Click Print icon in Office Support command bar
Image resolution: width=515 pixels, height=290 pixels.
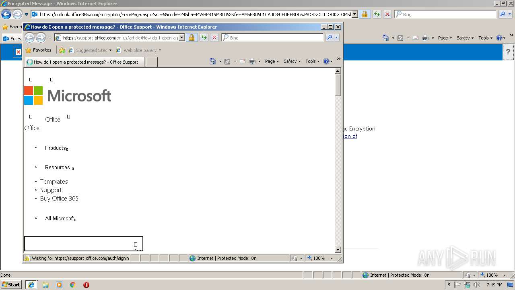point(252,61)
